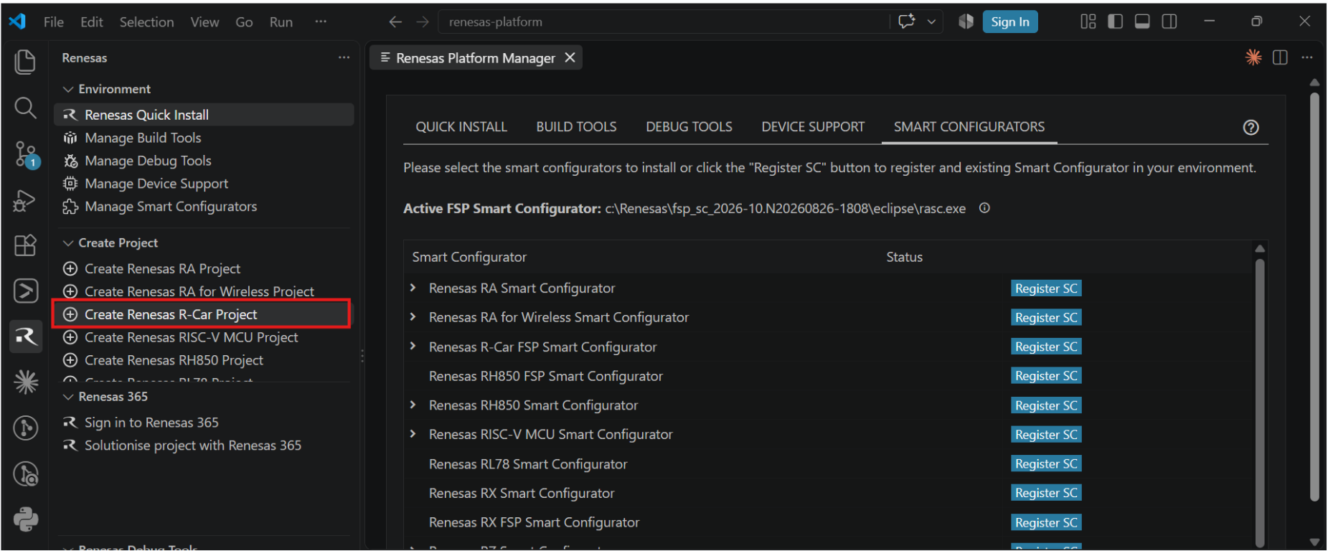This screenshot has height=551, width=1328.
Task: Open the Search view in the activity bar
Action: [x=25, y=108]
